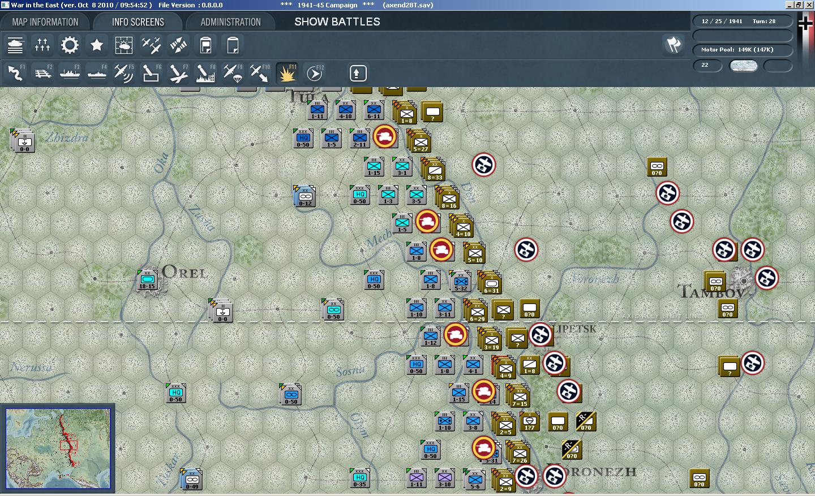Click the F12 end turn icon
The height and width of the screenshot is (496, 815).
click(x=314, y=73)
